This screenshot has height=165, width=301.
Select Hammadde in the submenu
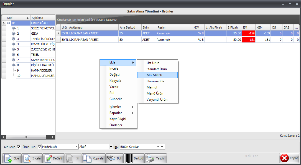157,81
